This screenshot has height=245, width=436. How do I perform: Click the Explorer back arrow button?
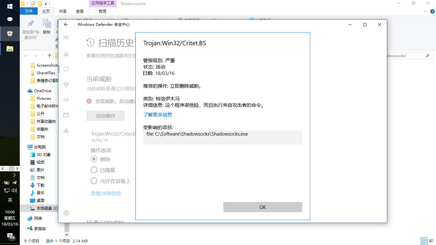pos(26,56)
